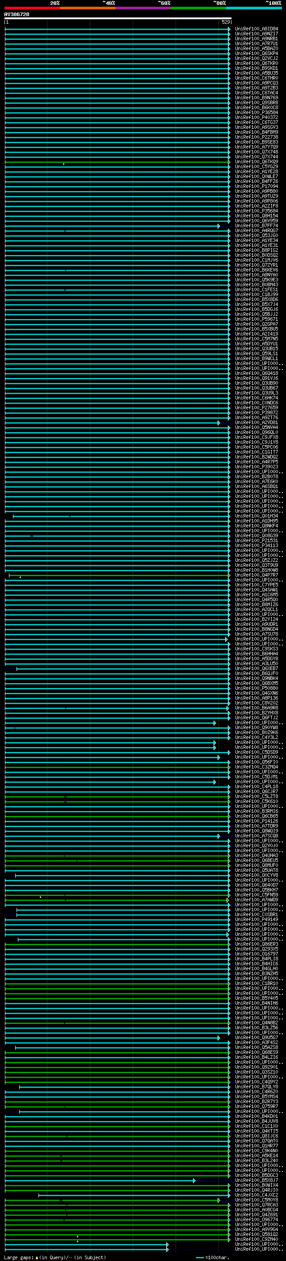286x1261 pixels.
Task: Click label UniRef100_Q8H154
Action: [256, 216]
